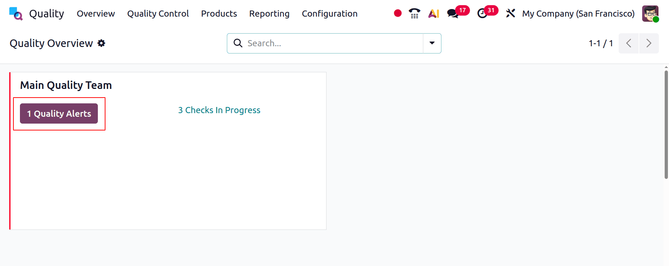
Task: Open the 3 Checks In Progress link
Action: click(x=219, y=110)
